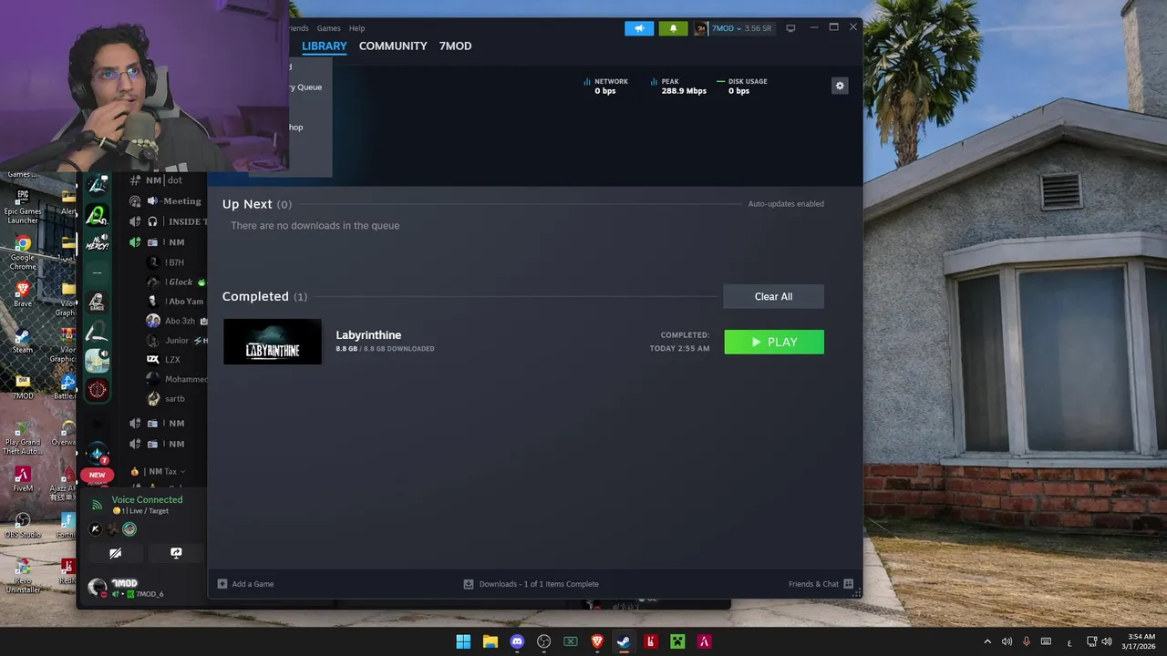Click Add a Game at bottom left

(245, 584)
